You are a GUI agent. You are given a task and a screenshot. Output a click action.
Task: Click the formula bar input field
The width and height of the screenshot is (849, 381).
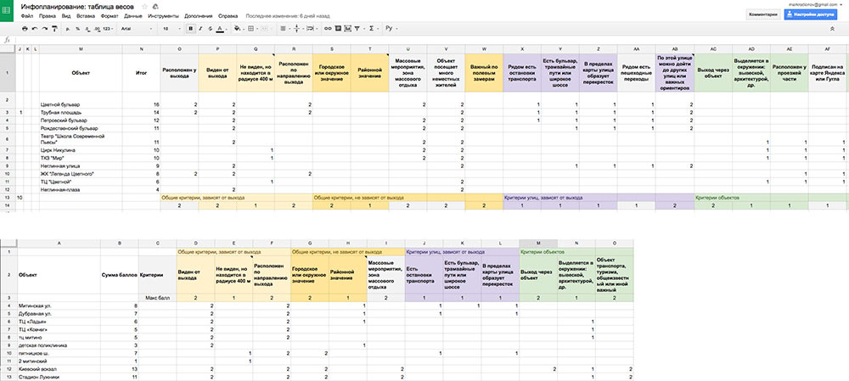pos(424,40)
